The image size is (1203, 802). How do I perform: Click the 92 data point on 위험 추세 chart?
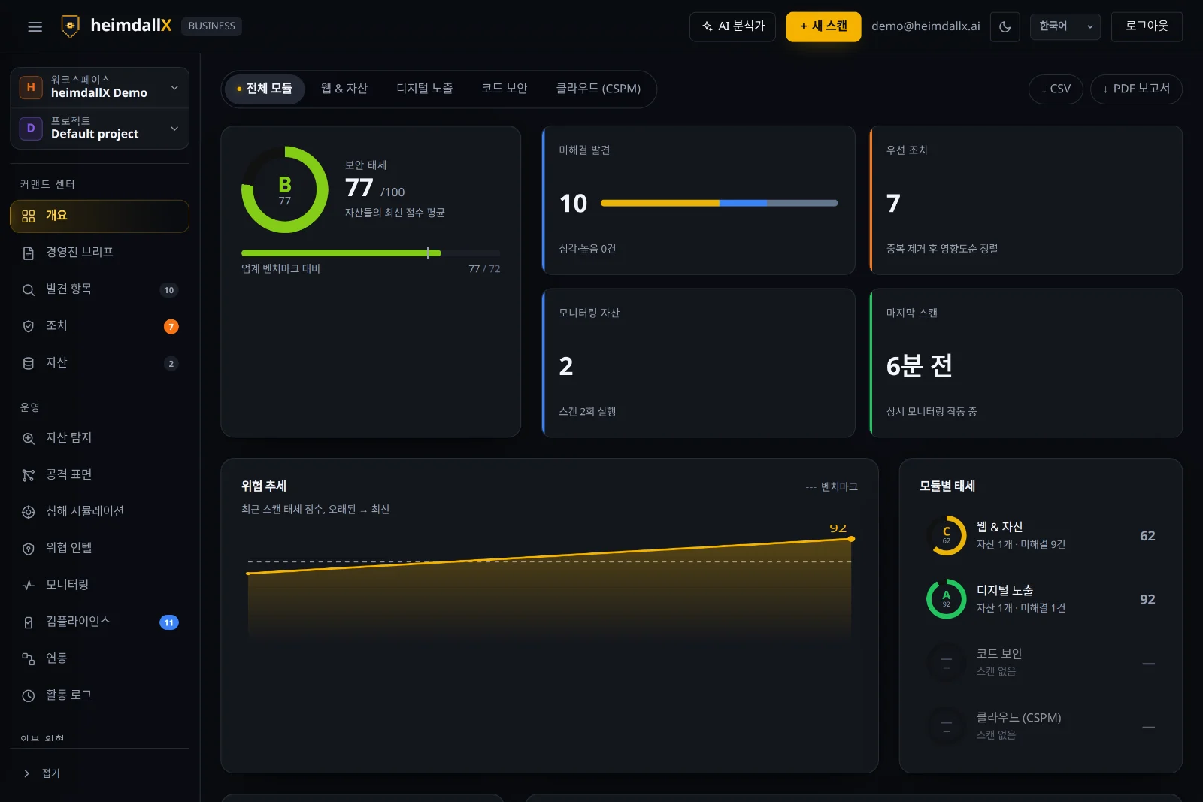tap(851, 539)
